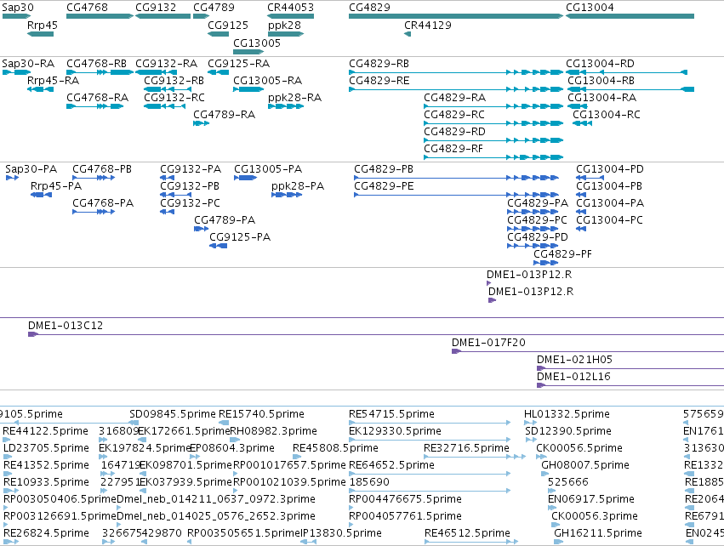Select transcript Sap30-RA
Screen dimensions: 724x546
coord(28,63)
